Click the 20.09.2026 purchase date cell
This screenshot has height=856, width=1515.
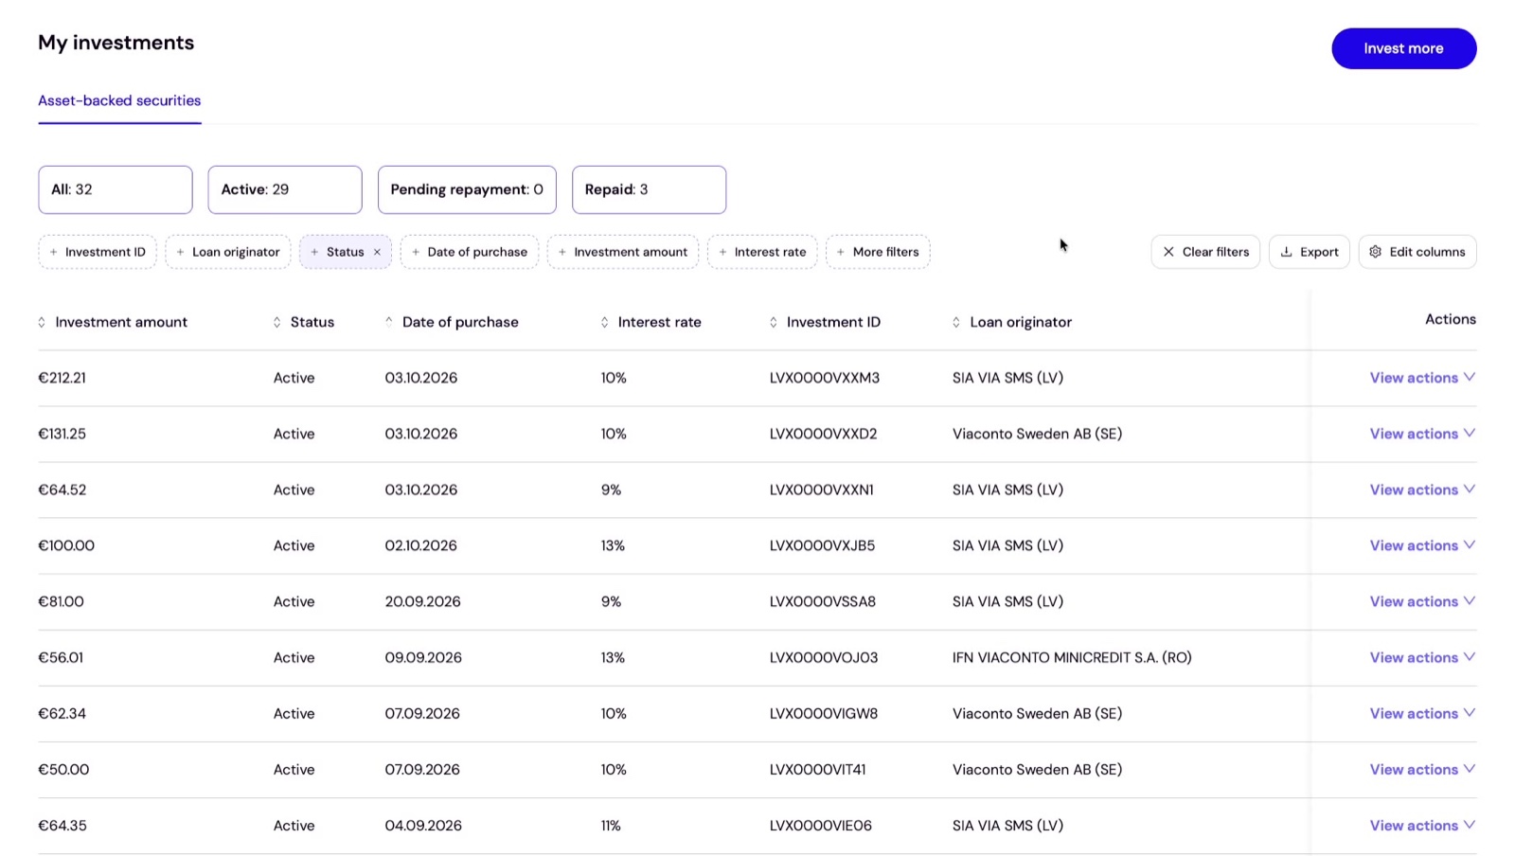(422, 601)
